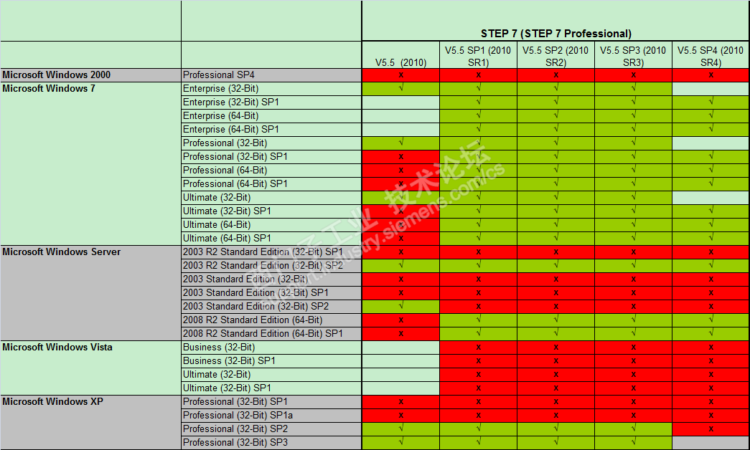Viewport: 750px width, 450px height.
Task: Select the 'Business (32-Bit) SP1' cell
Action: [272, 361]
